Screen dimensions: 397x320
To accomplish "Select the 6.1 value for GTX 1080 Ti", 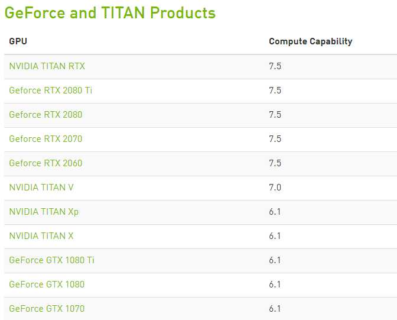I will tap(275, 260).
